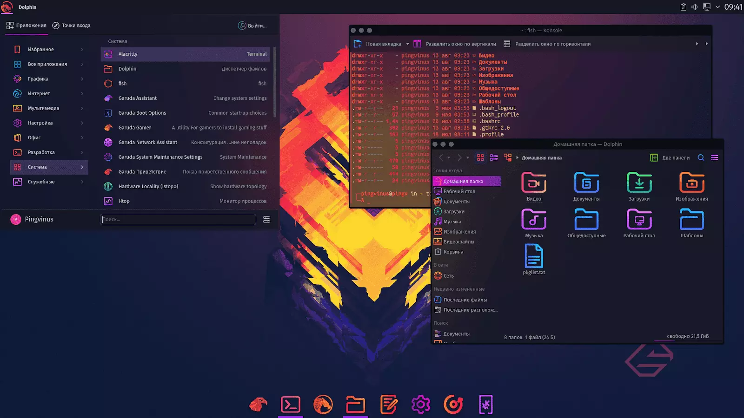Select the Офис category
Viewport: 744px width, 418px height.
pos(49,137)
